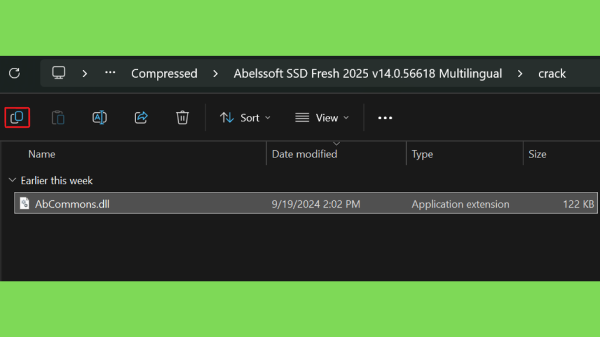Click the Share toolbar icon
This screenshot has height=337, width=600.
click(141, 117)
